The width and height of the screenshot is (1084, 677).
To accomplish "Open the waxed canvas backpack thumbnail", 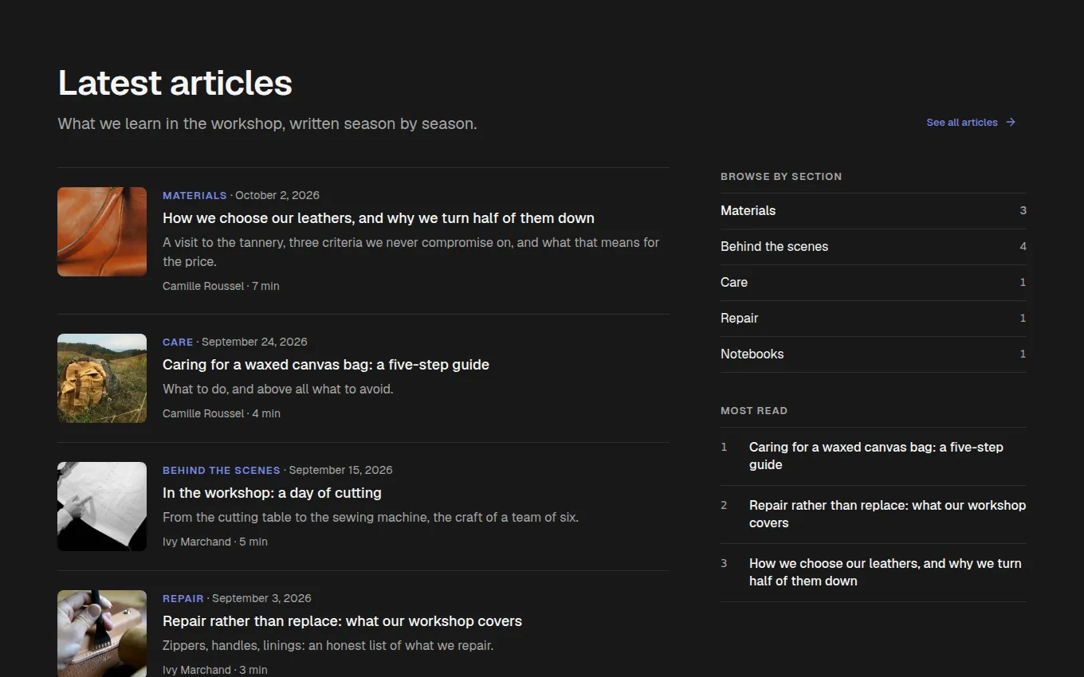I will click(102, 378).
